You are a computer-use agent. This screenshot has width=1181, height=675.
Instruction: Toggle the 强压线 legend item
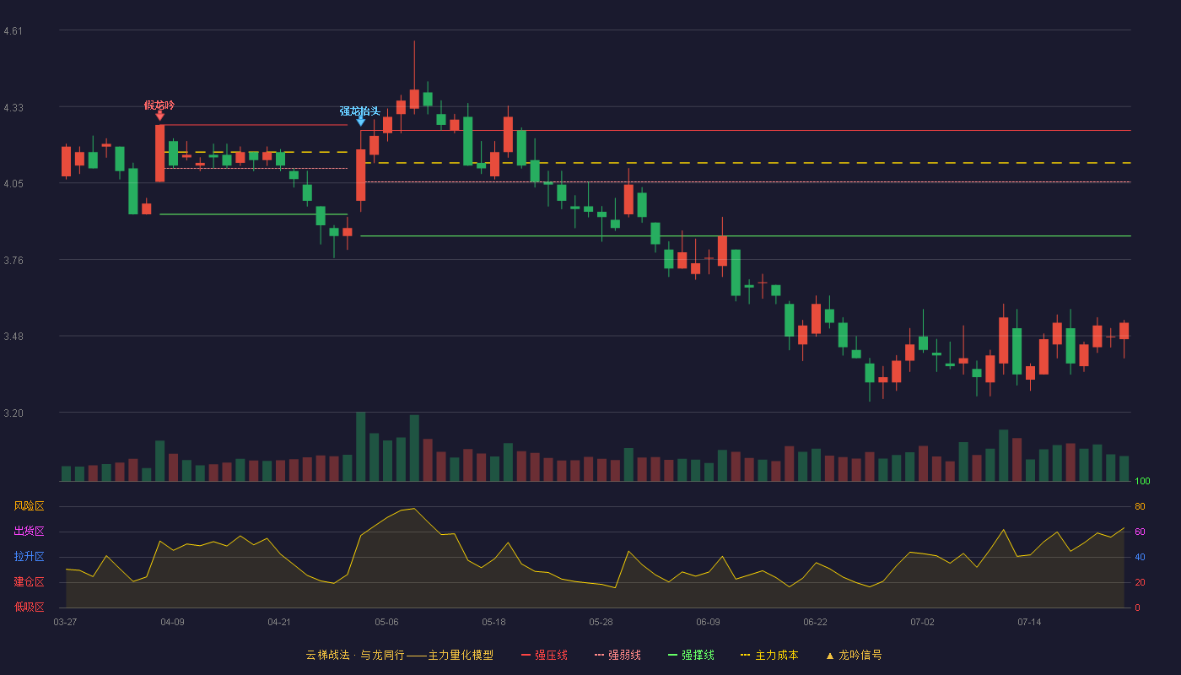(x=544, y=655)
